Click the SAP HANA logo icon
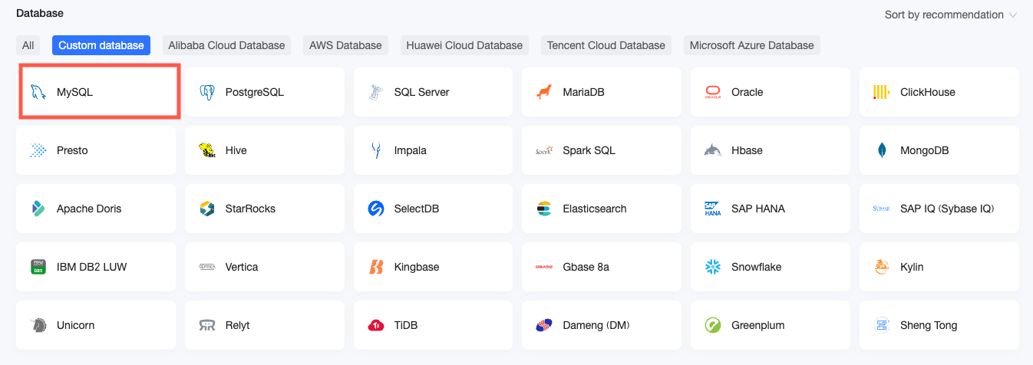 (713, 209)
